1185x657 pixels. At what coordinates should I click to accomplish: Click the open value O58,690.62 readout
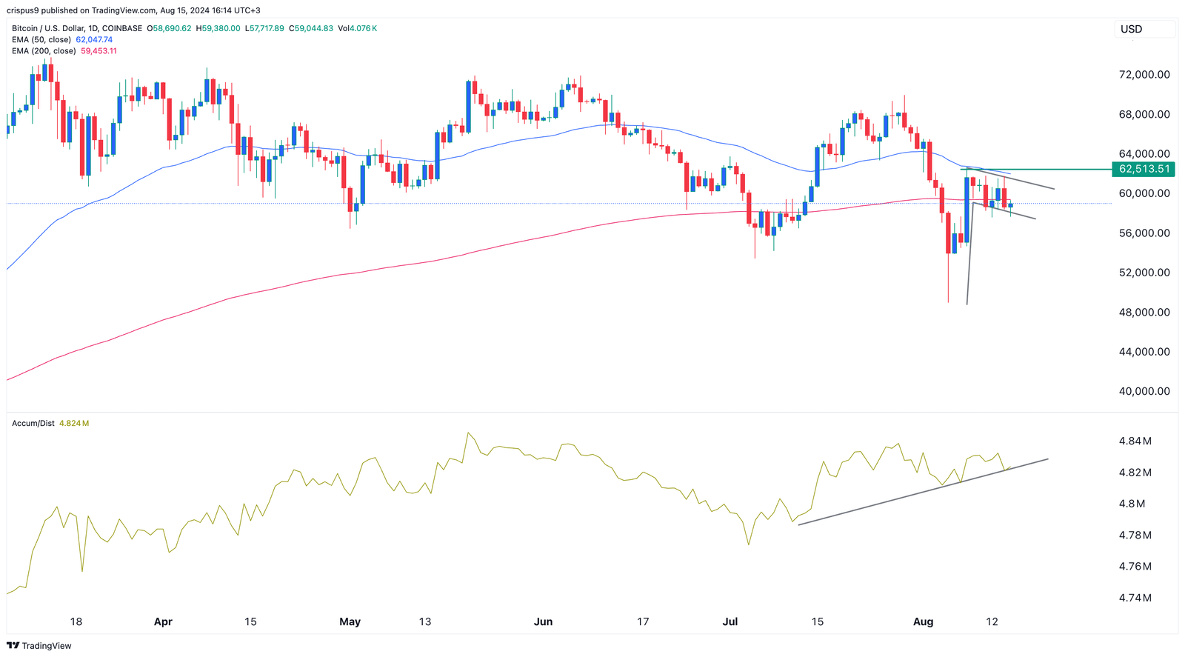pyautogui.click(x=169, y=29)
